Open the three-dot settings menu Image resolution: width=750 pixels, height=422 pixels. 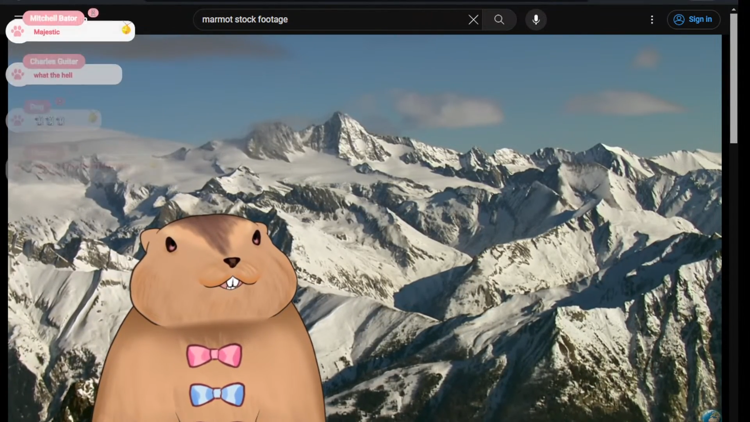[x=652, y=20]
